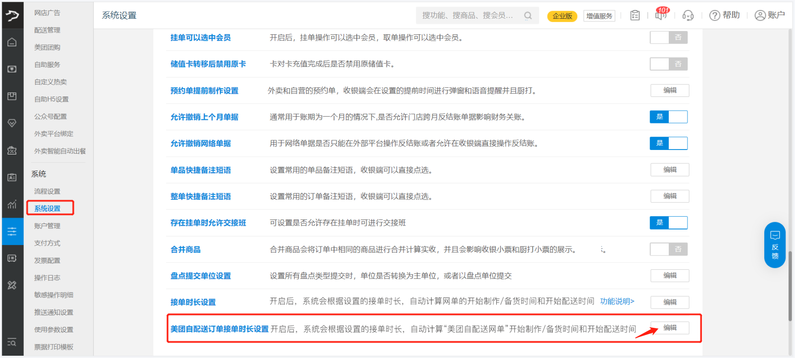Open 公众号配置 menu item
This screenshot has height=358, width=795.
(x=50, y=117)
